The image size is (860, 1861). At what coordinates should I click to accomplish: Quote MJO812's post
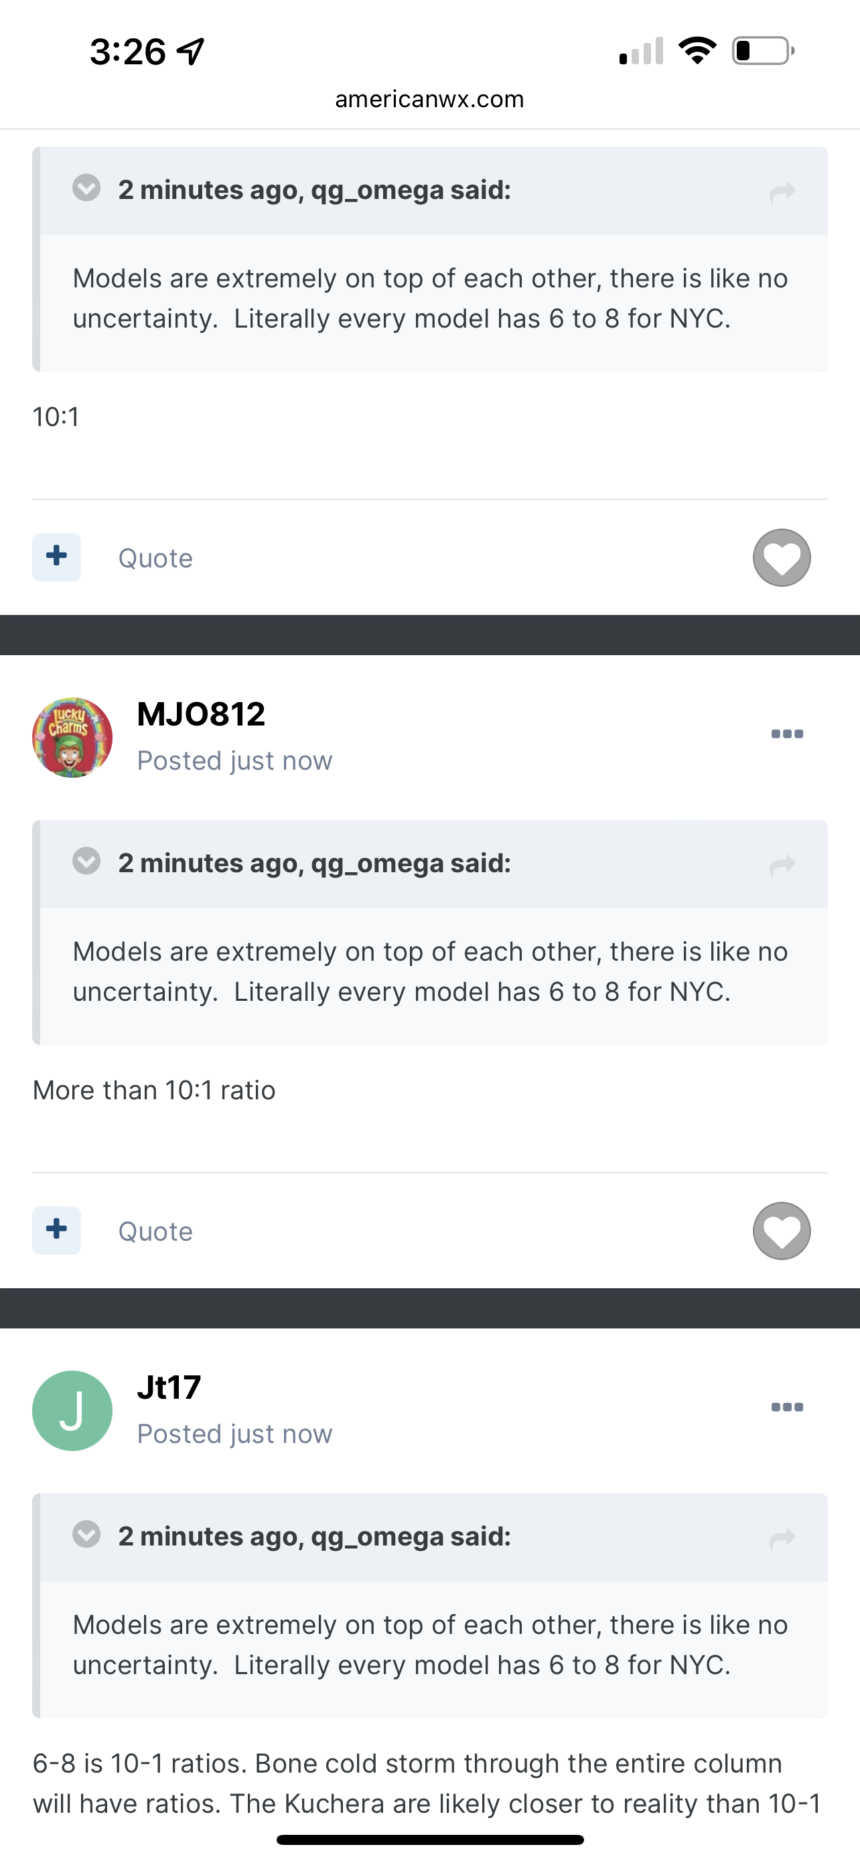[x=156, y=1231]
